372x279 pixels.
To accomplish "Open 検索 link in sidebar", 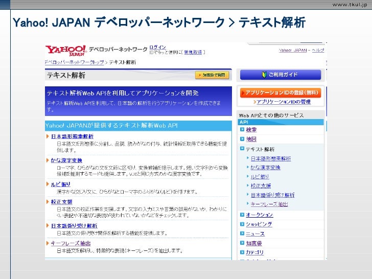I will point(251,130).
